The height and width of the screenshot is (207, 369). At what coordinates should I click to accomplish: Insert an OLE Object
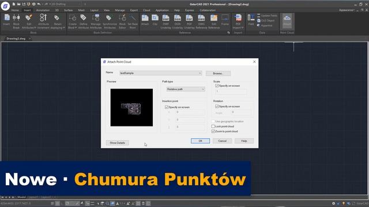tap(266, 21)
